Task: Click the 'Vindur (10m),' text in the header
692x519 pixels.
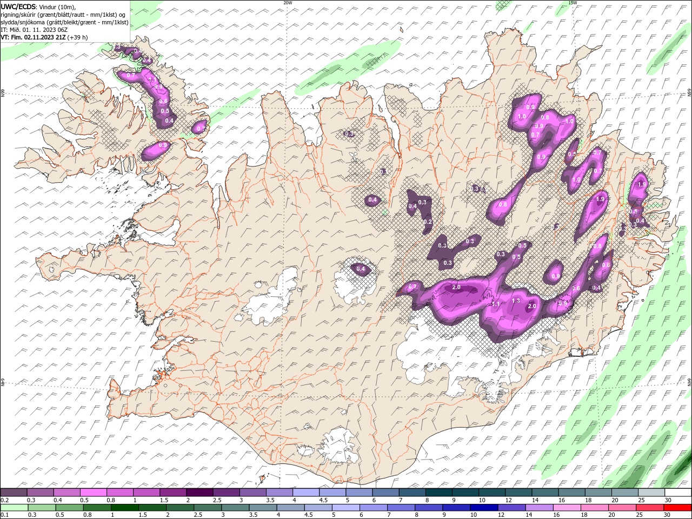Action: [x=57, y=6]
